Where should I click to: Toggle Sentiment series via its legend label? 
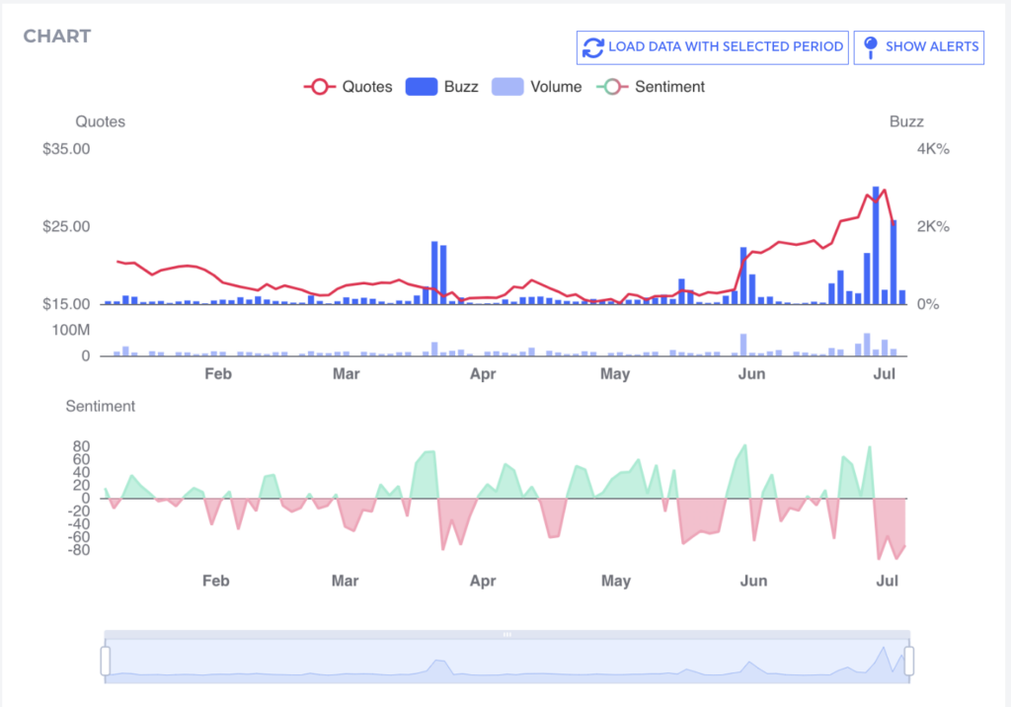click(669, 87)
